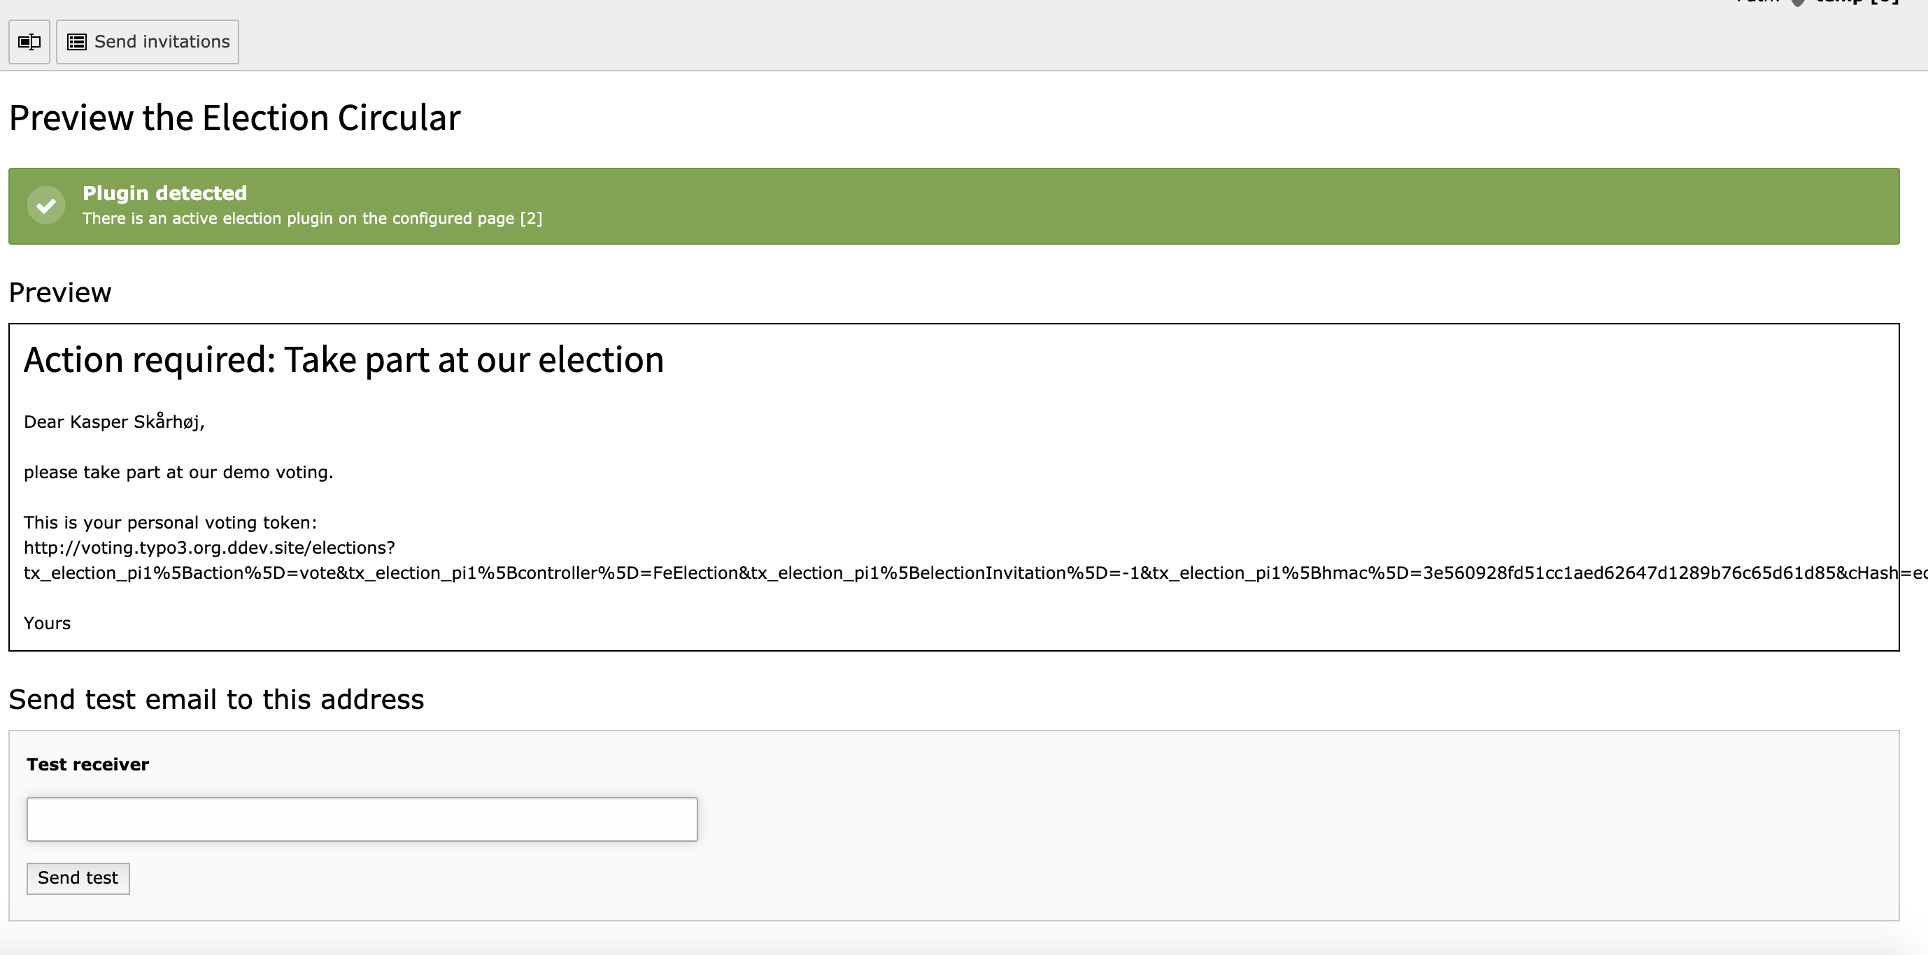
Task: Click the white checkmark icon in the green alert
Action: click(x=45, y=205)
